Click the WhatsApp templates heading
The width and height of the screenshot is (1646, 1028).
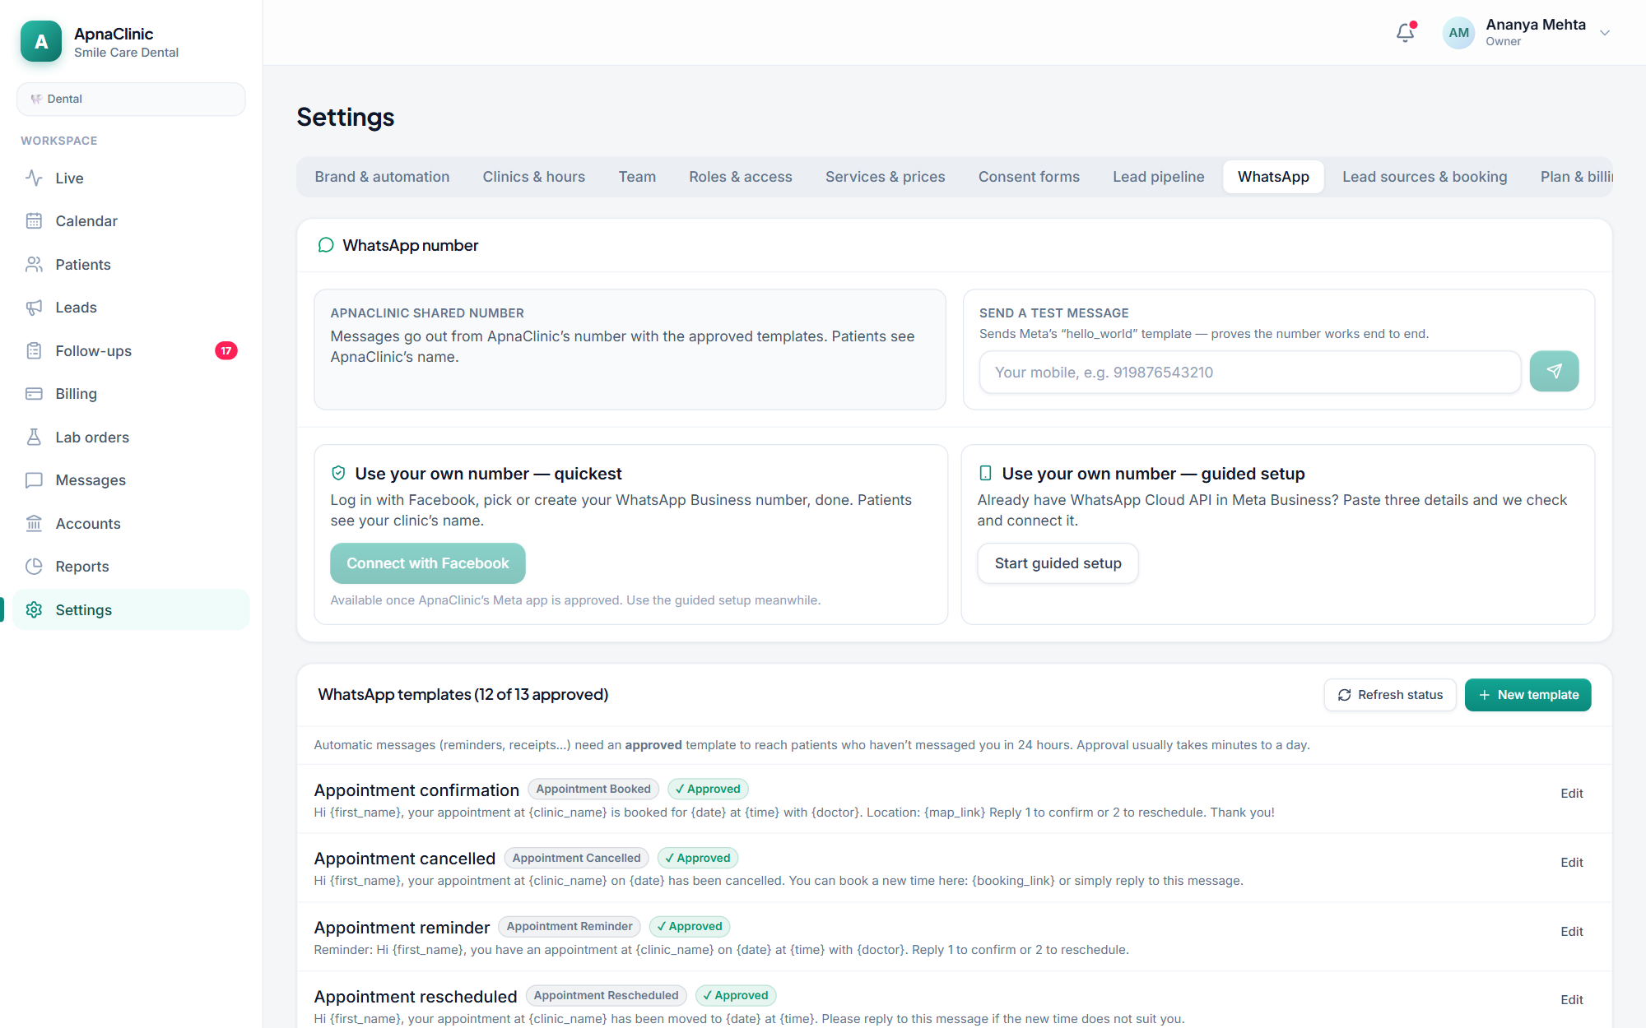463,694
